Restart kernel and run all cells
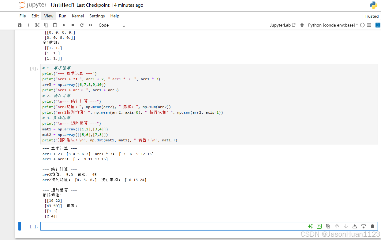Image resolution: width=381 pixels, height=240 pixels. pos(90,25)
